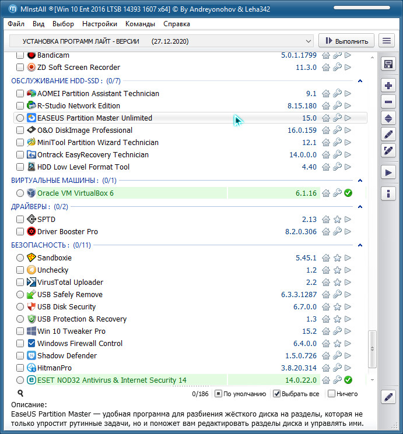Image resolution: width=403 pixels, height=434 pixels.
Task: Click key icon for MiniTool Partition Wizard
Action: click(x=337, y=142)
